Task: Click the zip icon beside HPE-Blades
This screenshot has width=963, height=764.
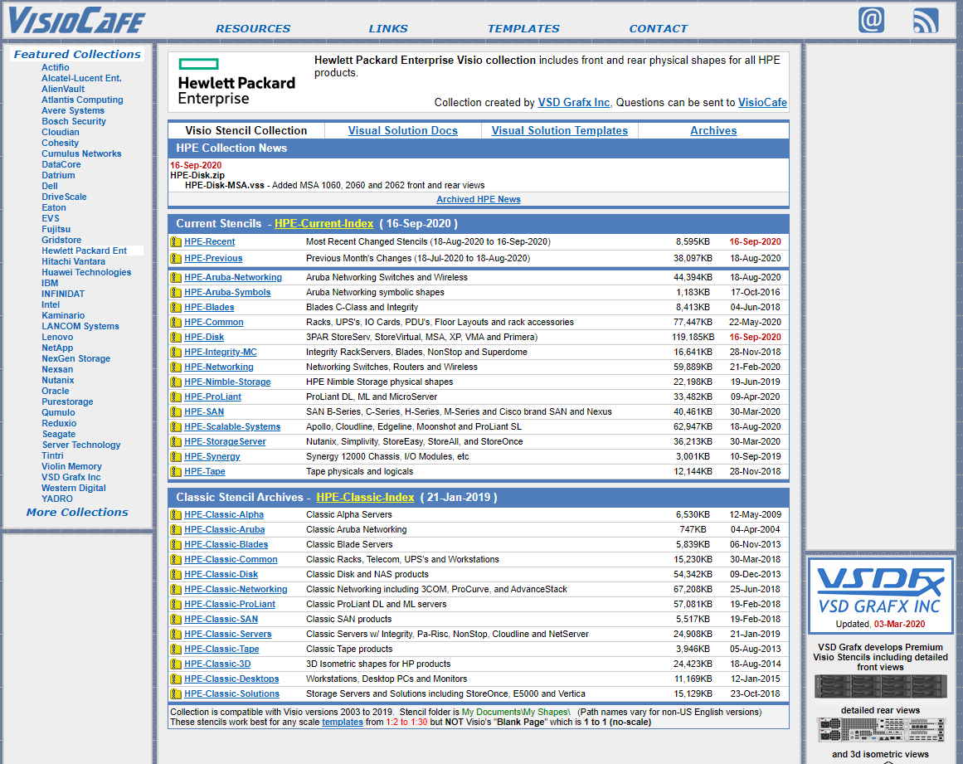Action: point(176,307)
